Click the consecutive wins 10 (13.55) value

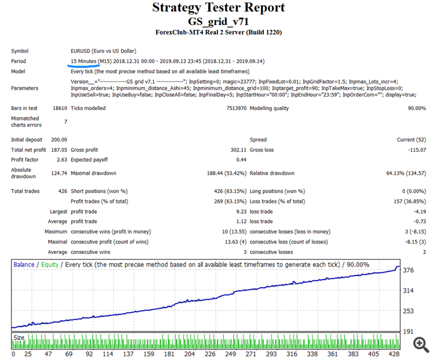click(x=234, y=232)
